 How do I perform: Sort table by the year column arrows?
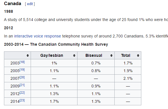[x=28, y=55]
